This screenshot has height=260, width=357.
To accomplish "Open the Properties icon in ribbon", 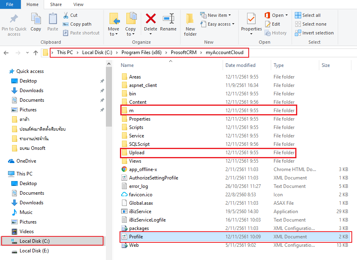I will click(252, 19).
